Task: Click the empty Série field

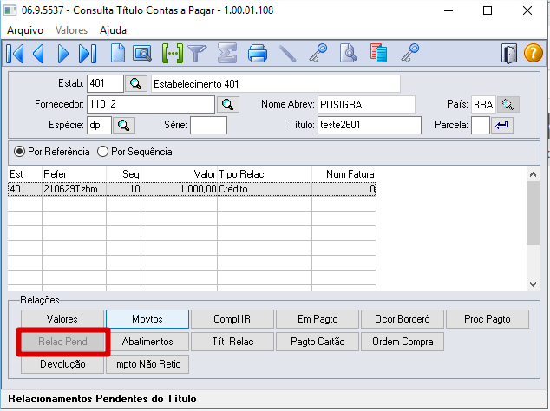Action: [208, 125]
